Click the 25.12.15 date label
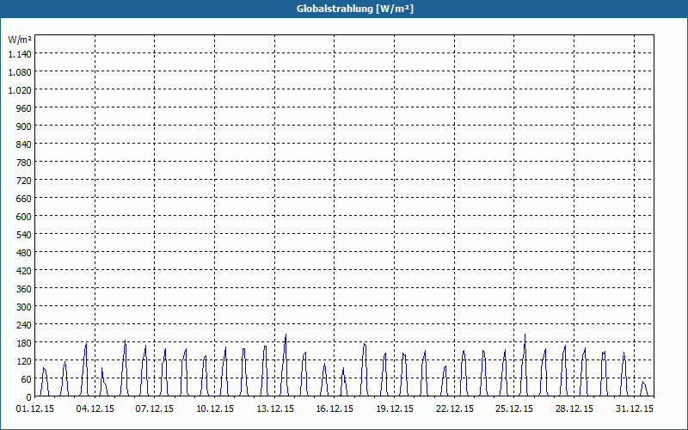Image resolution: width=688 pixels, height=430 pixels. 513,409
